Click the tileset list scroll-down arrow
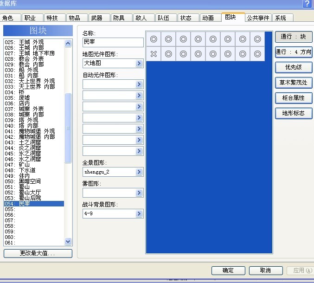This screenshot has width=314, height=283. click(x=68, y=242)
